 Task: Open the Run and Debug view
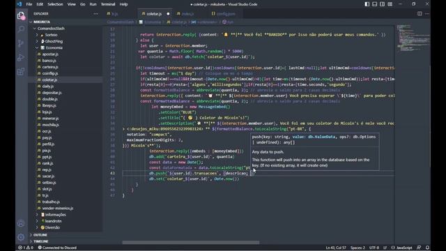coord(21,57)
